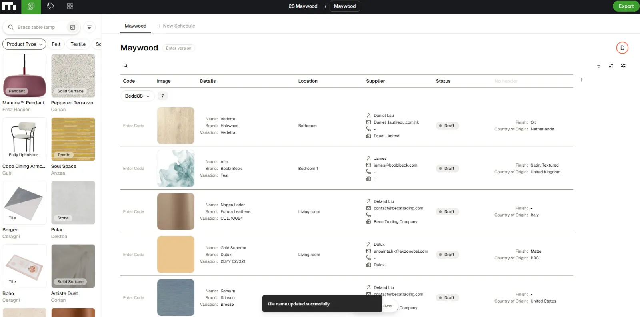
Task: Open the green materials library icon
Action: pyautogui.click(x=31, y=6)
